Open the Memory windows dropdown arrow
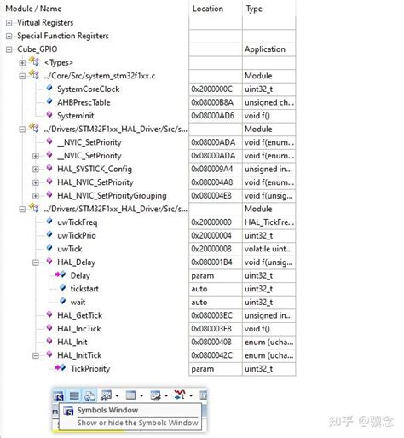Screen dimensions: 404x438 pos(141,395)
